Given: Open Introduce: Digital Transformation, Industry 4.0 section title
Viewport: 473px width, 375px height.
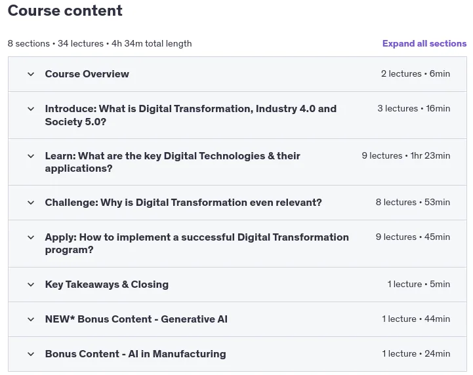Looking at the screenshot, I should tap(191, 115).
